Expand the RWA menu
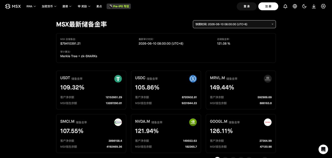The image size is (332, 158). point(31,6)
